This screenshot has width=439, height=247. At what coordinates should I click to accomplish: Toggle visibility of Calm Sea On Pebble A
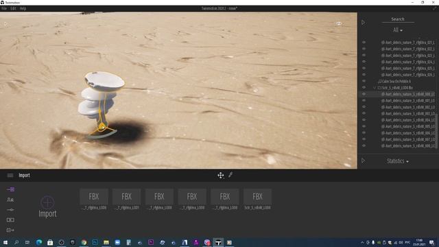tap(364, 81)
